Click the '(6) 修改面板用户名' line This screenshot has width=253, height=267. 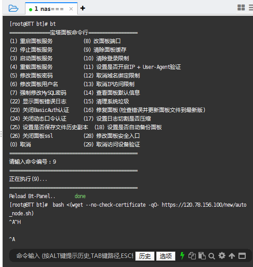click(x=34, y=84)
